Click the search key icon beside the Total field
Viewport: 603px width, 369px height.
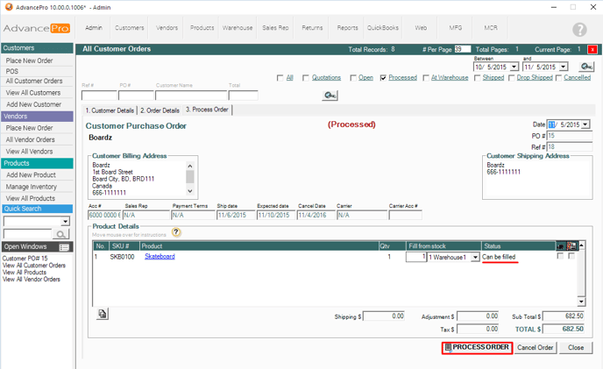[330, 96]
